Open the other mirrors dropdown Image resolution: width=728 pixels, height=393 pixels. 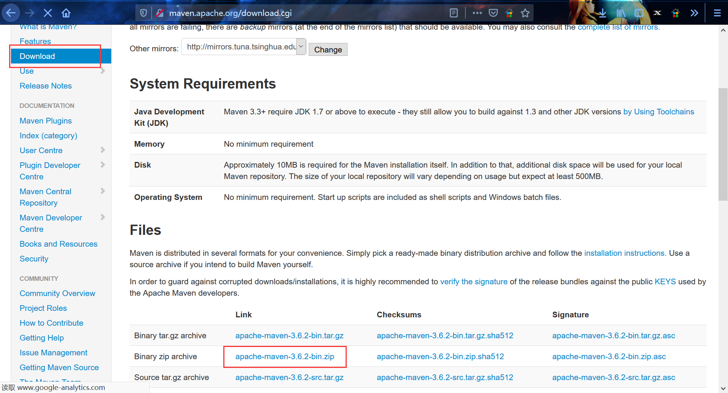coord(244,47)
